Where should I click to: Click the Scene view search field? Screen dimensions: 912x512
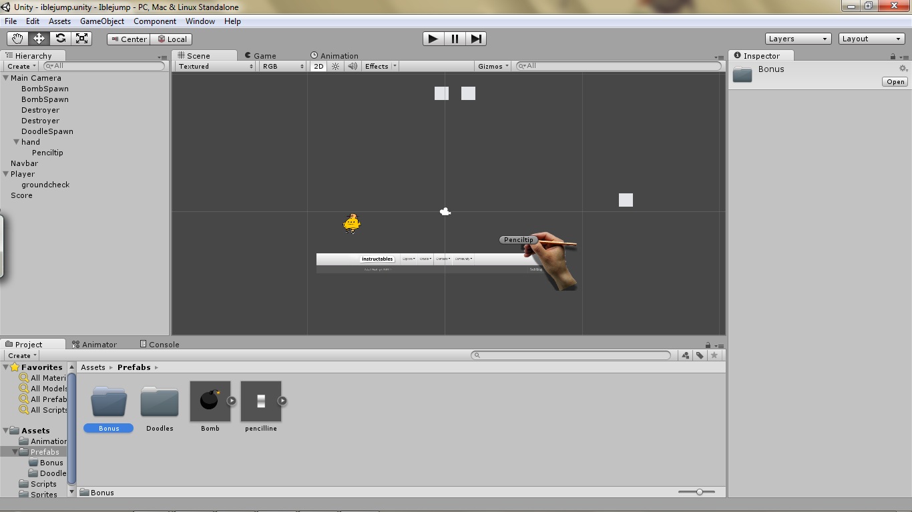pyautogui.click(x=618, y=66)
